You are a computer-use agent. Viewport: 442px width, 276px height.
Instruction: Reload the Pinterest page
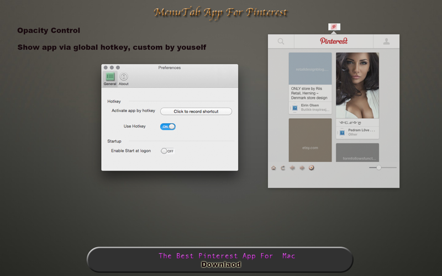click(x=283, y=168)
